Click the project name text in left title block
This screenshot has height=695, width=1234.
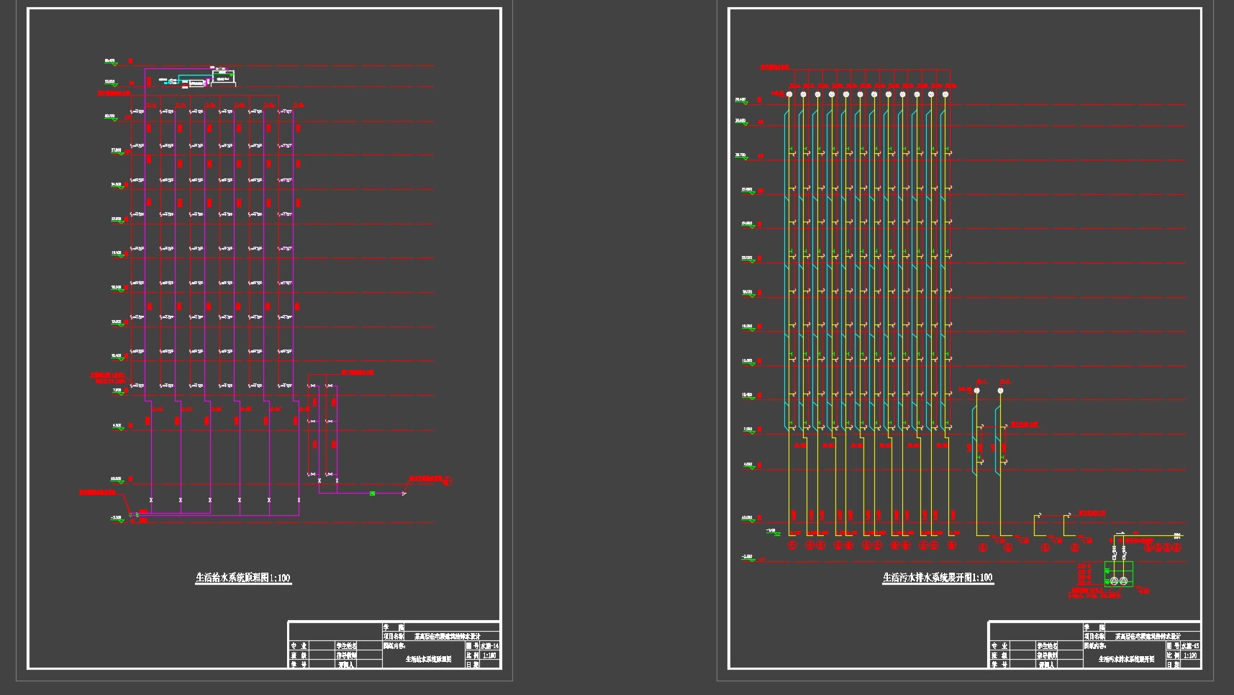(447, 637)
